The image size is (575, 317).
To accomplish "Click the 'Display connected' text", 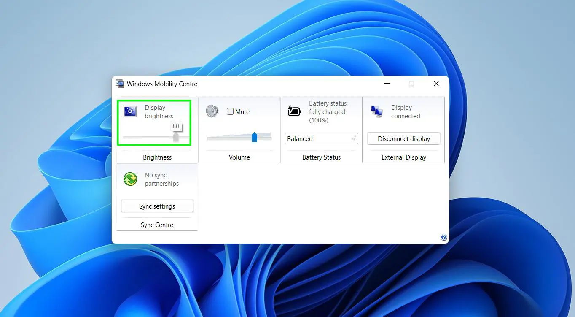I will (406, 112).
